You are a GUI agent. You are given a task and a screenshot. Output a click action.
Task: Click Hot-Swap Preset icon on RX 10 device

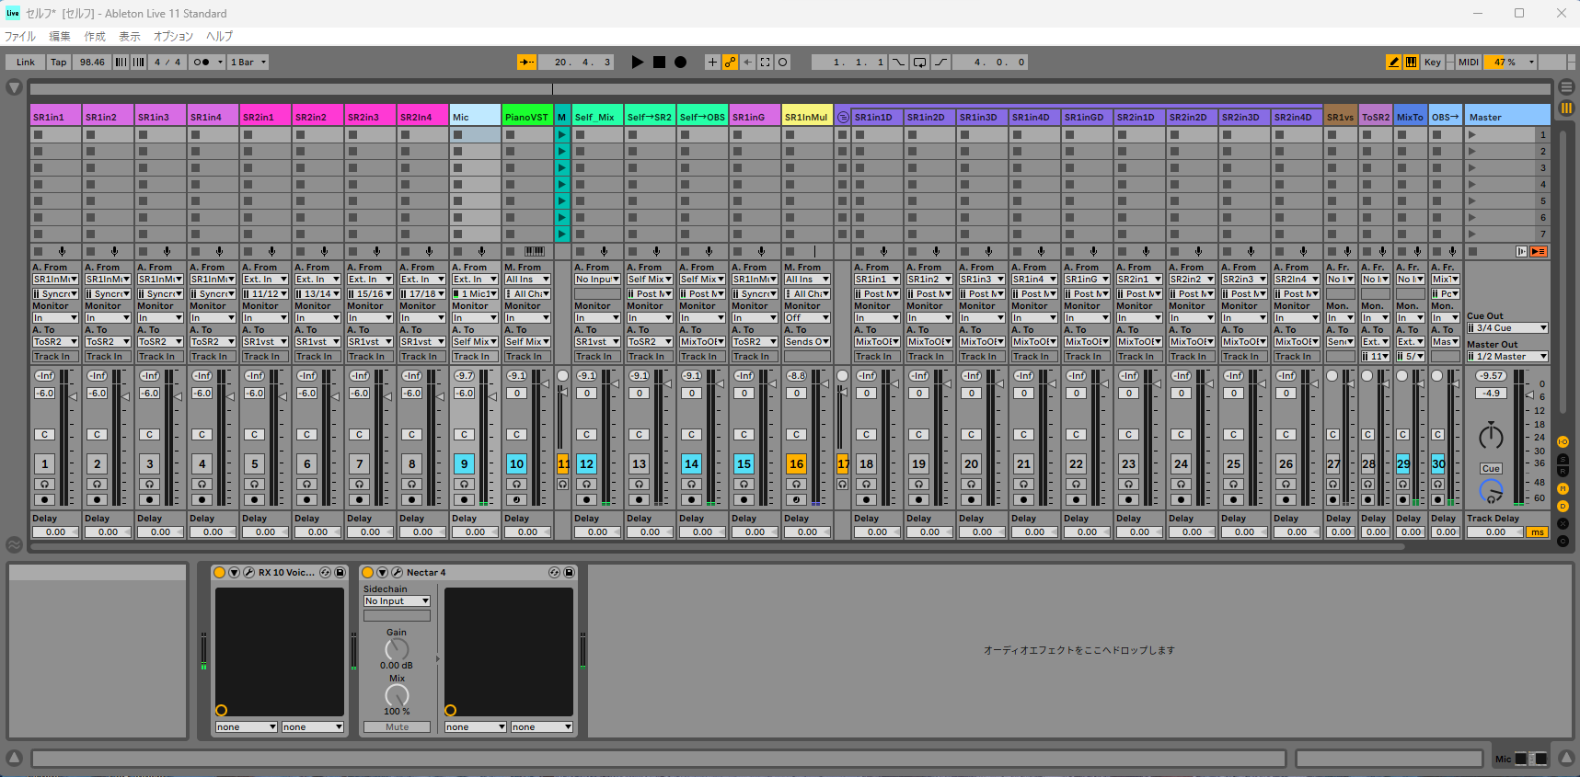click(324, 572)
